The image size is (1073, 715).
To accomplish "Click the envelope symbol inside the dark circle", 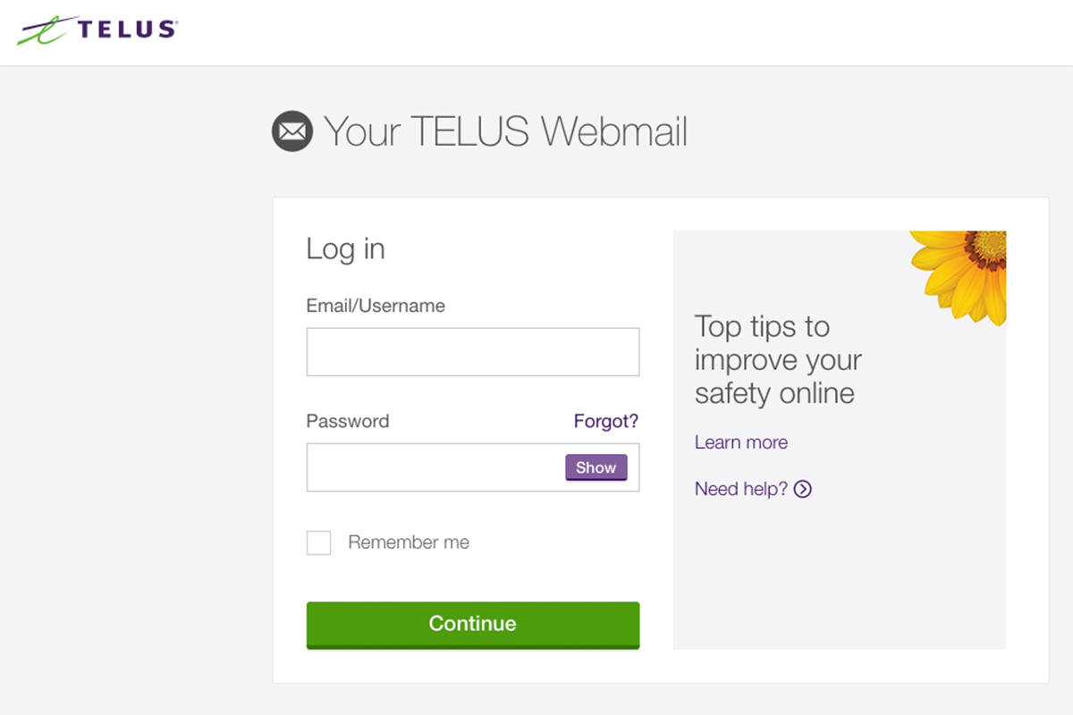I will pos(291,131).
